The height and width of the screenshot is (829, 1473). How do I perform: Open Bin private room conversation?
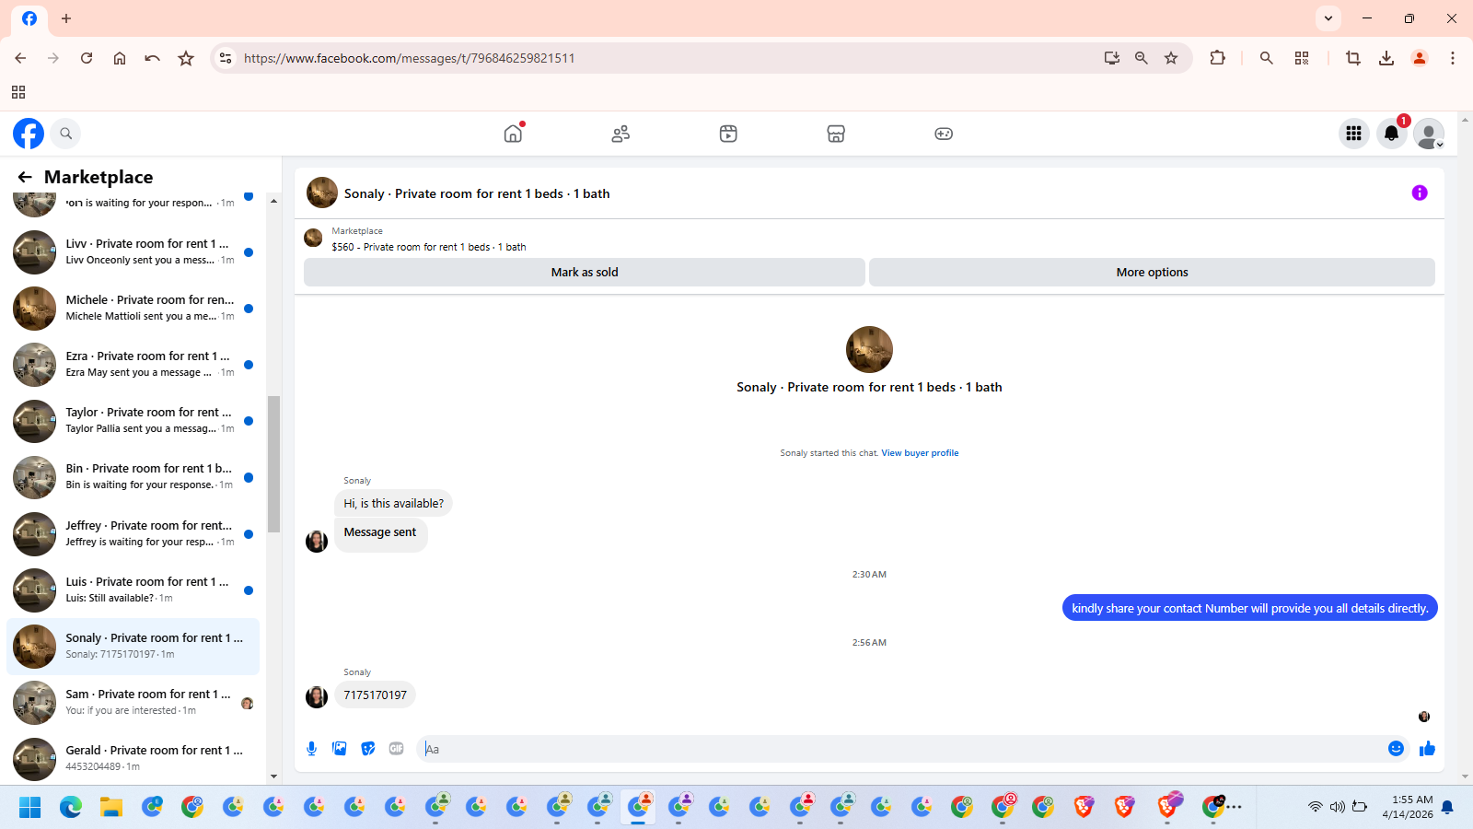(x=133, y=476)
